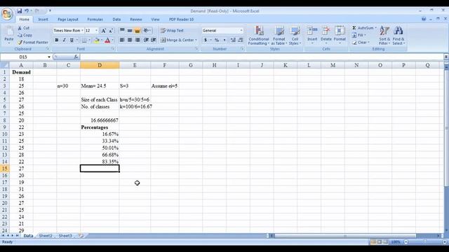Open the View ribbon tab

tap(155, 20)
